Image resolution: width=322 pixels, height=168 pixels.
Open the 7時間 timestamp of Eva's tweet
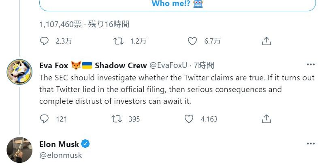[204, 65]
